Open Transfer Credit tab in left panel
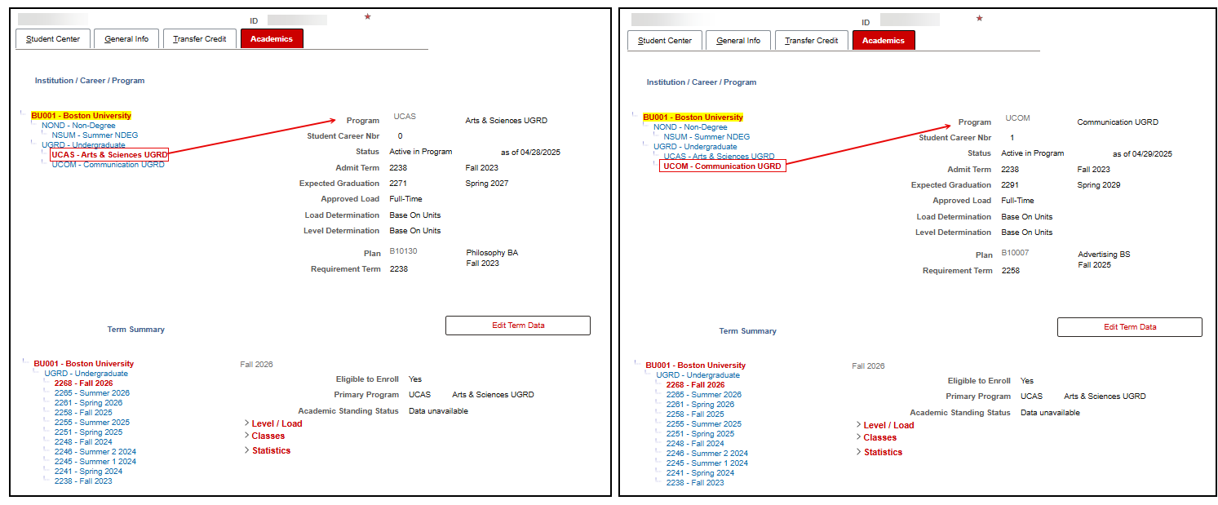The height and width of the screenshot is (505, 1218). 200,38
